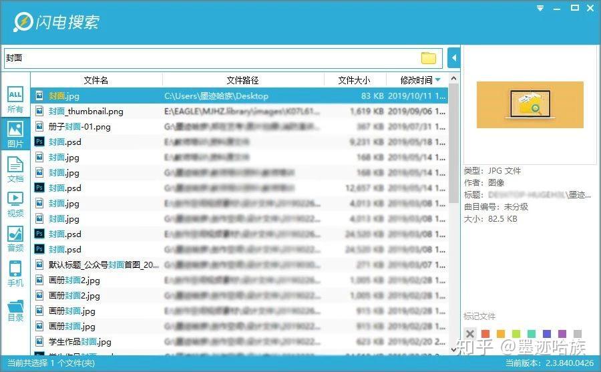Click Photoshop icon of 9,231 KB 封面.psd

[x=39, y=142]
